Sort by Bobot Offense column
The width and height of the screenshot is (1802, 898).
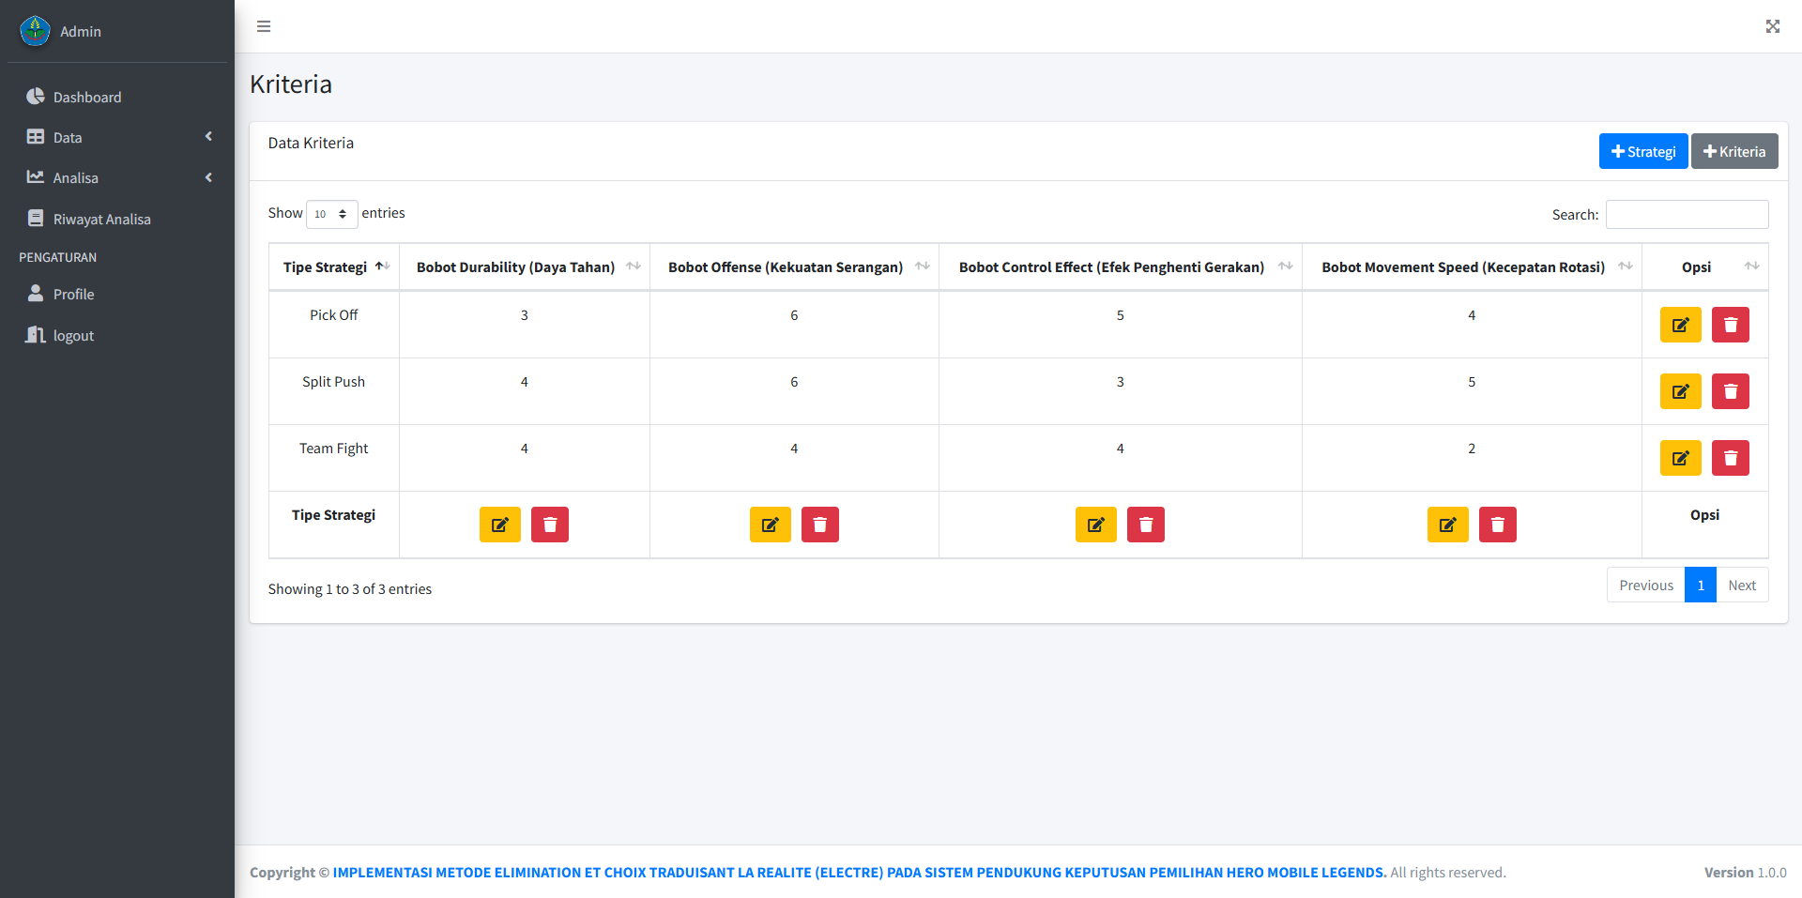point(794,267)
